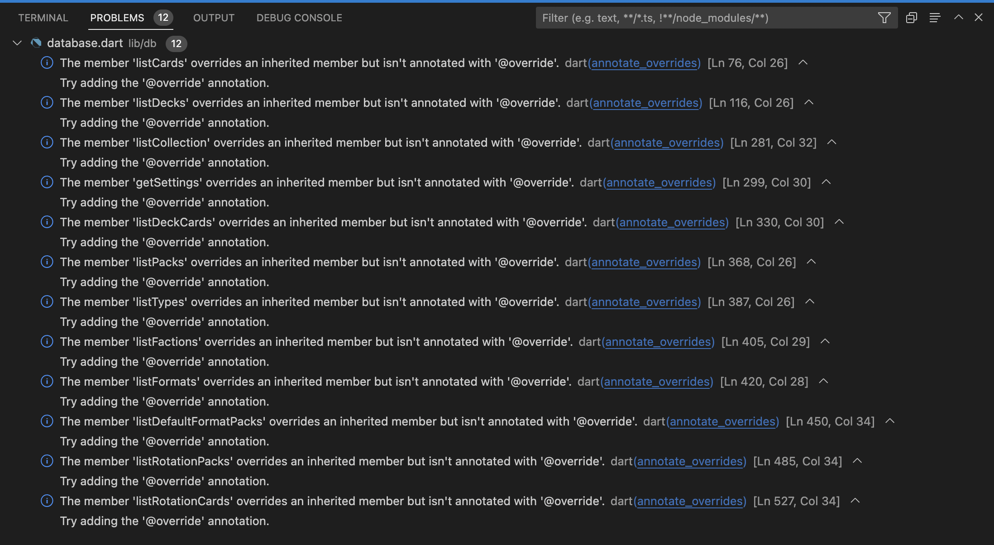This screenshot has width=994, height=545.
Task: Follow the annotate_overrides link on 'listFactions'
Action: point(659,342)
